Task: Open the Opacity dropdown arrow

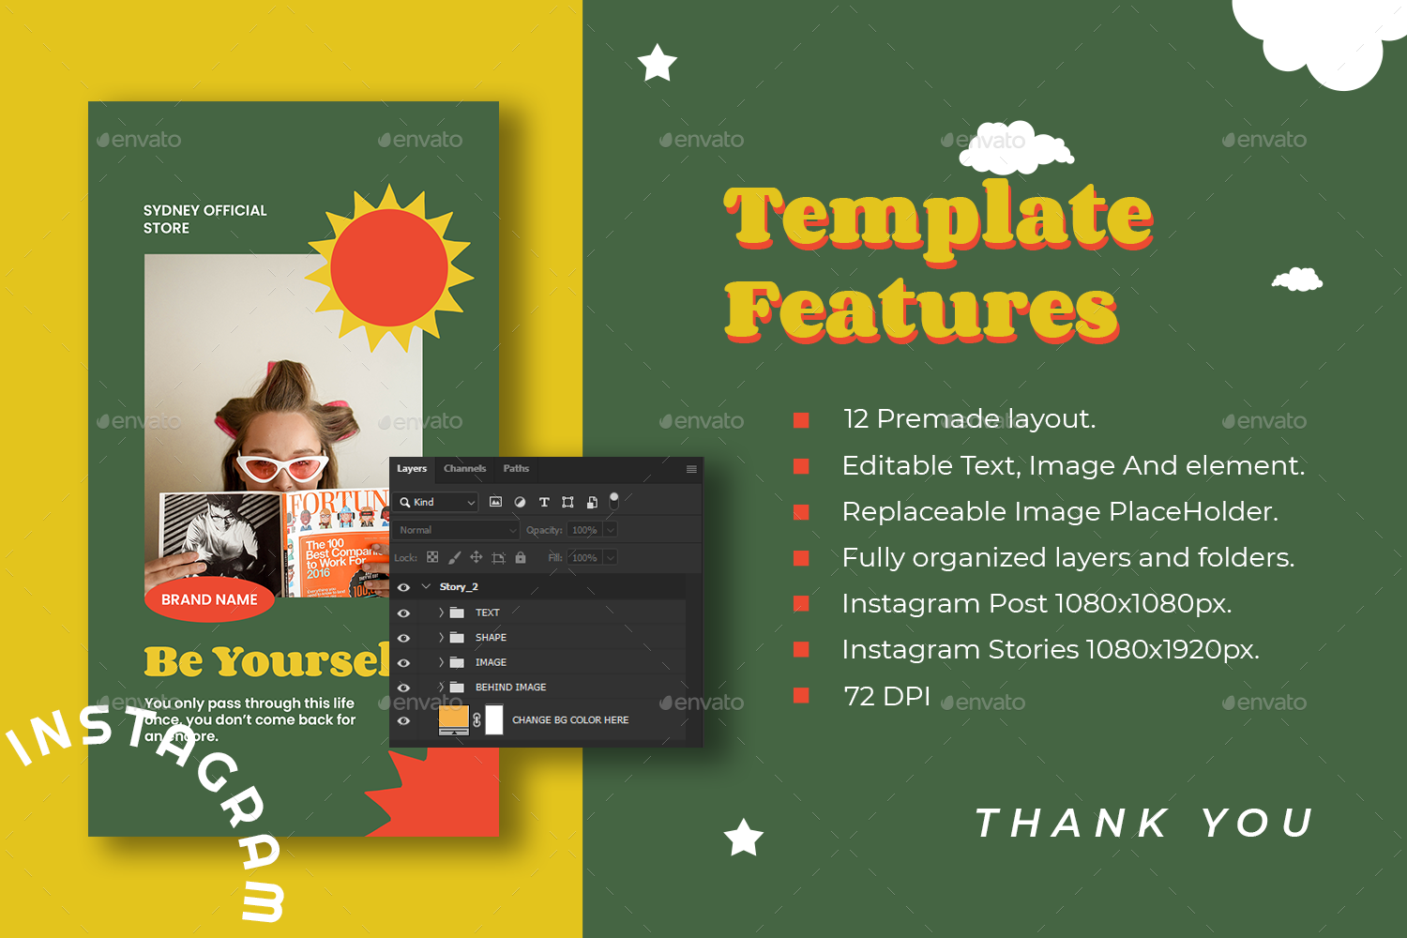Action: (611, 530)
